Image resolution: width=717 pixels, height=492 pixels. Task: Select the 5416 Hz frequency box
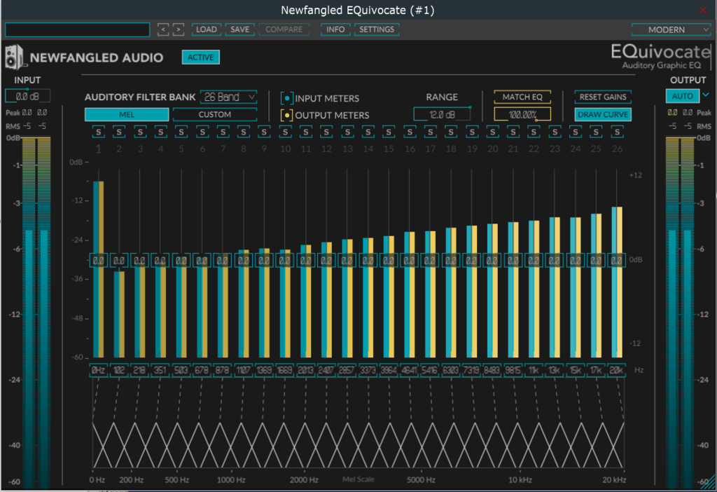(x=430, y=370)
